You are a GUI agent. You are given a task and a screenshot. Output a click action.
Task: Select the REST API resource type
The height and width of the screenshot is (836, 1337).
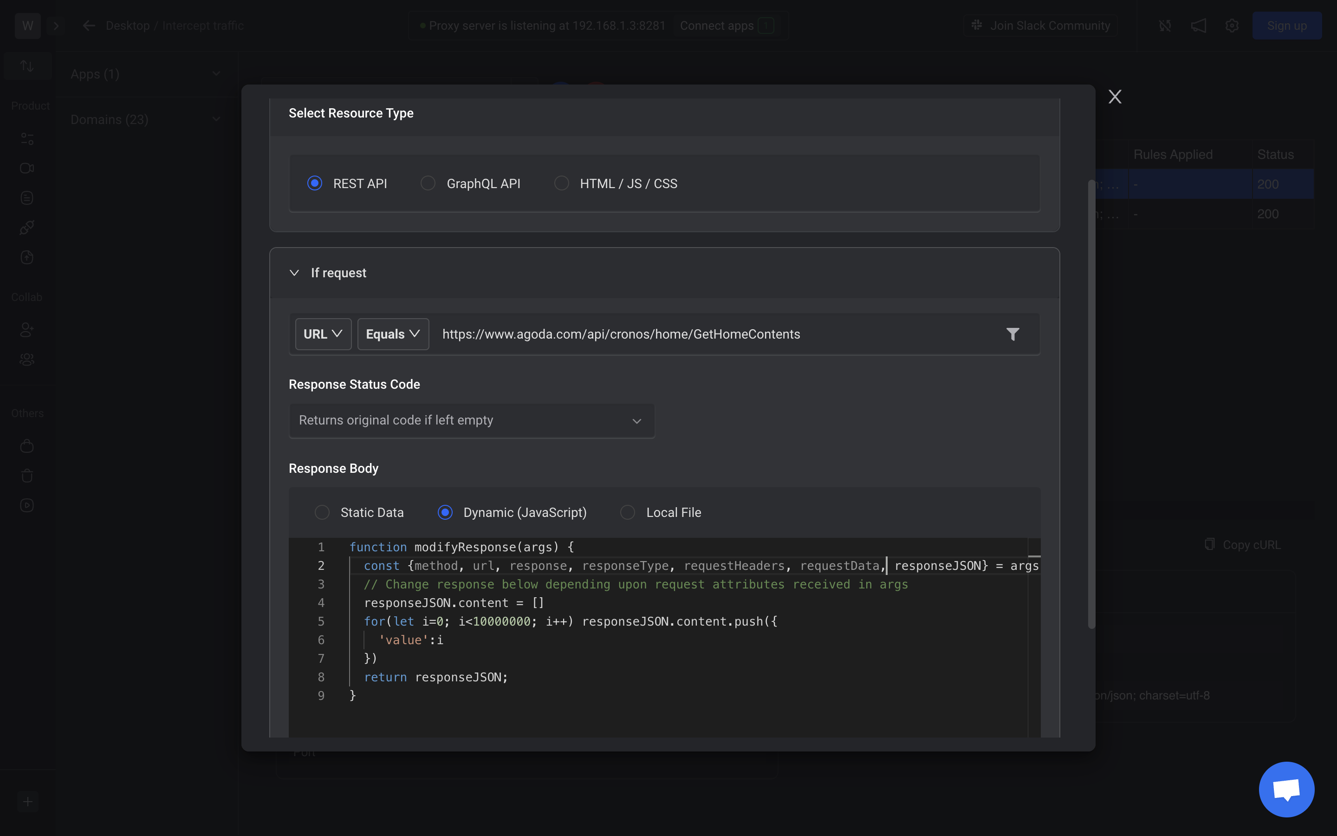(x=314, y=183)
